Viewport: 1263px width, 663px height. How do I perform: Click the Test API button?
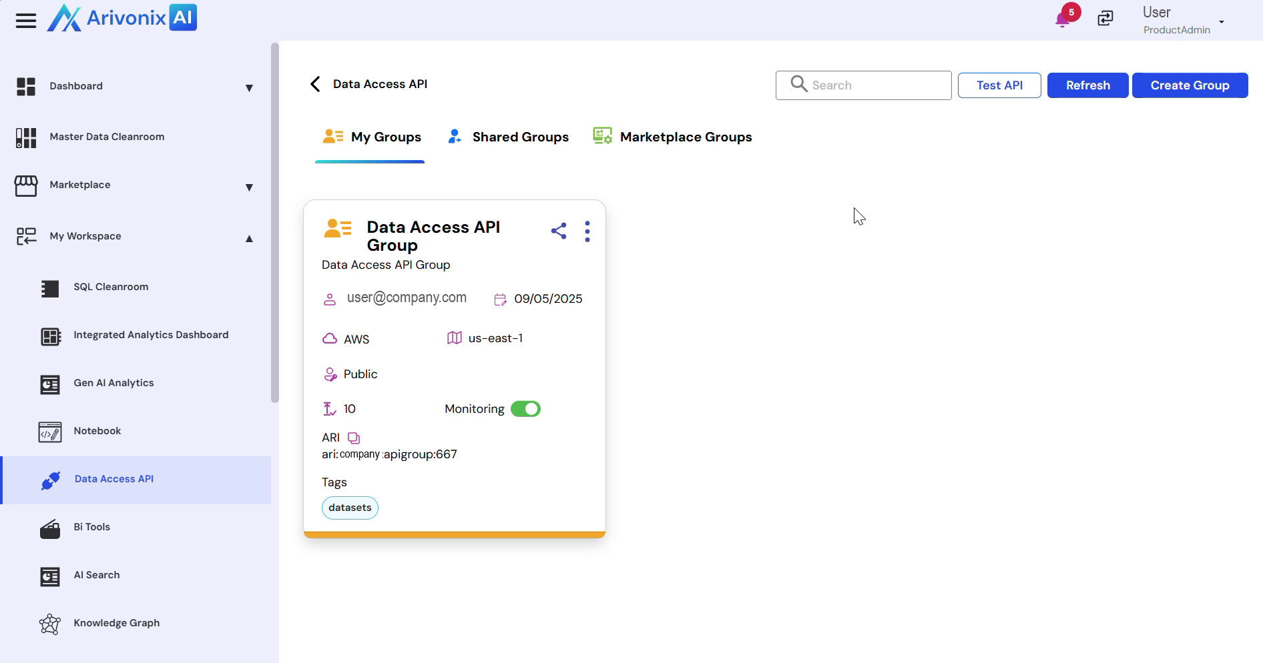point(999,85)
